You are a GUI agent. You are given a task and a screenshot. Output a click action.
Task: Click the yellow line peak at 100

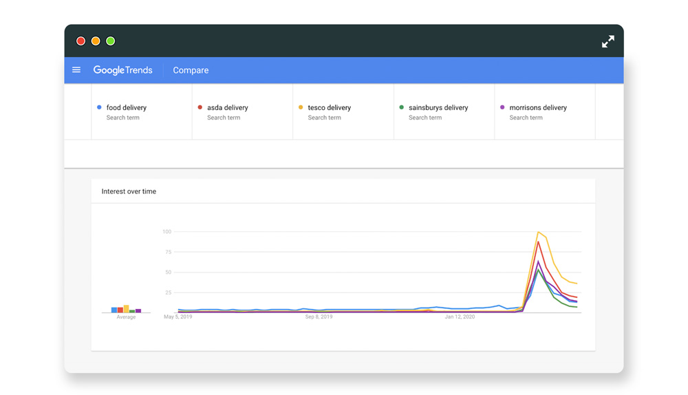(539, 233)
